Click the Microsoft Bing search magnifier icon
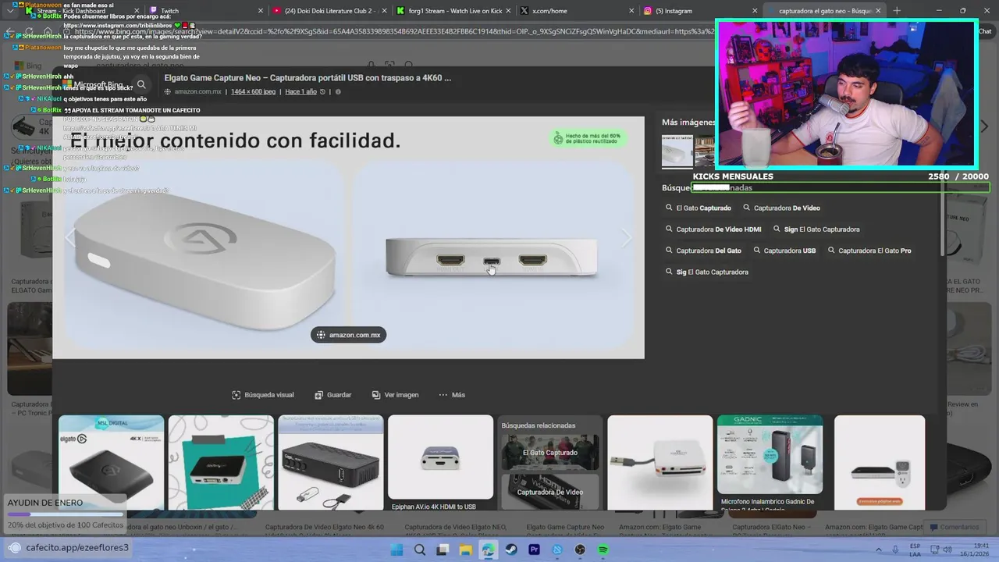Screen dimensions: 999x562 coord(141,85)
